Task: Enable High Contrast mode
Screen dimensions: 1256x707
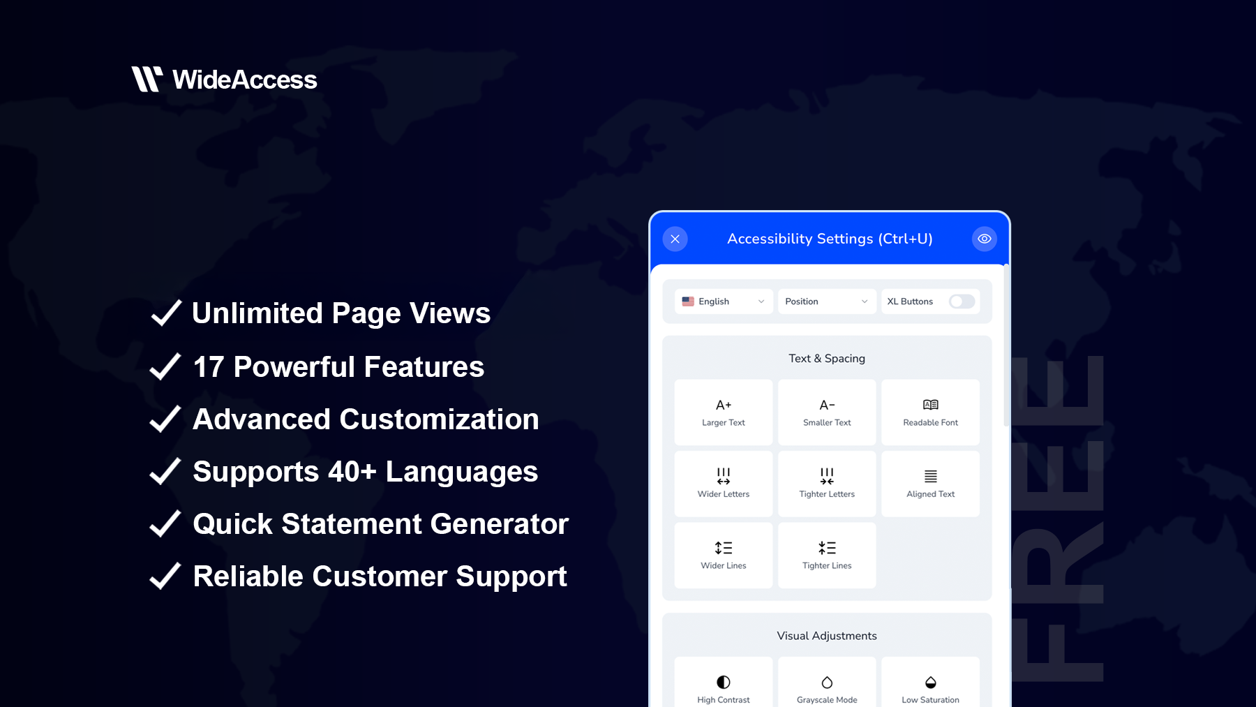Action: [723, 687]
